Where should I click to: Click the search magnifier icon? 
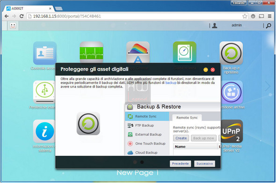point(269,26)
